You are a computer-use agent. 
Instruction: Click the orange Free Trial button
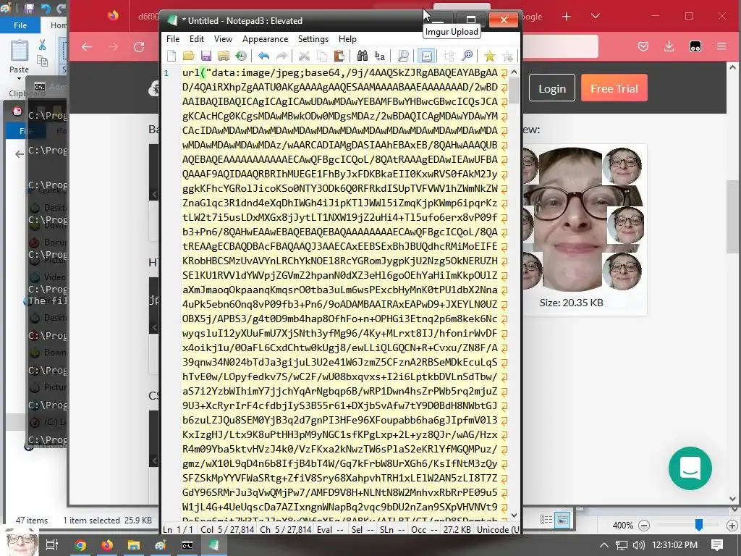(x=614, y=88)
